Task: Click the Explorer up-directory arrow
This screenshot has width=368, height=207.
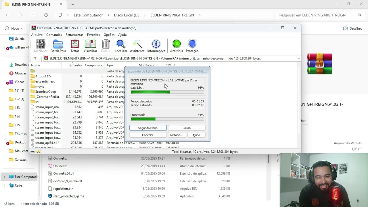Action: [33, 15]
